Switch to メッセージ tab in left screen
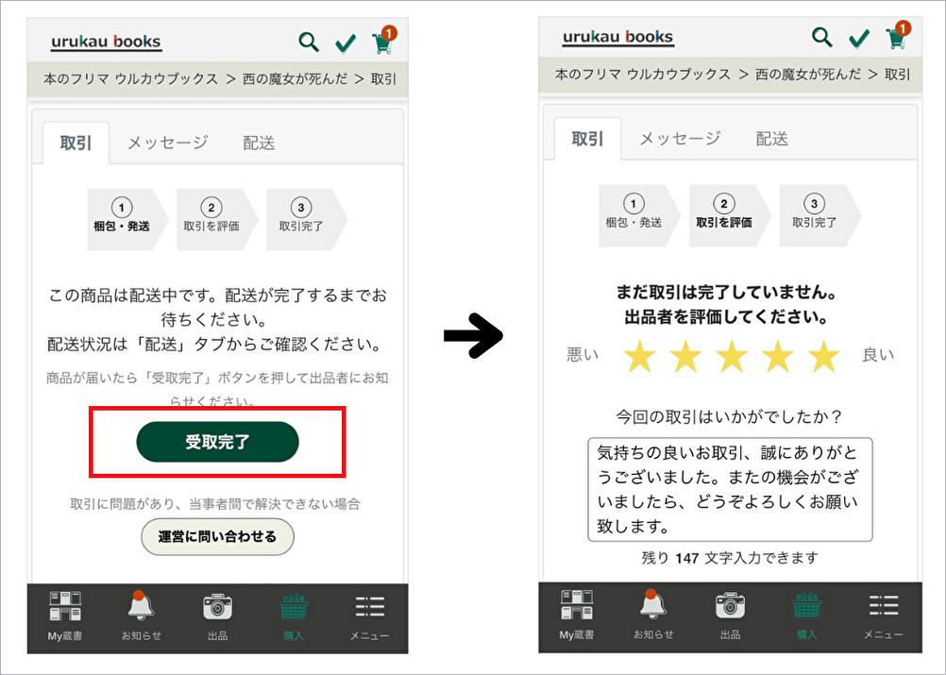Screen dimensions: 946x675 click(167, 143)
